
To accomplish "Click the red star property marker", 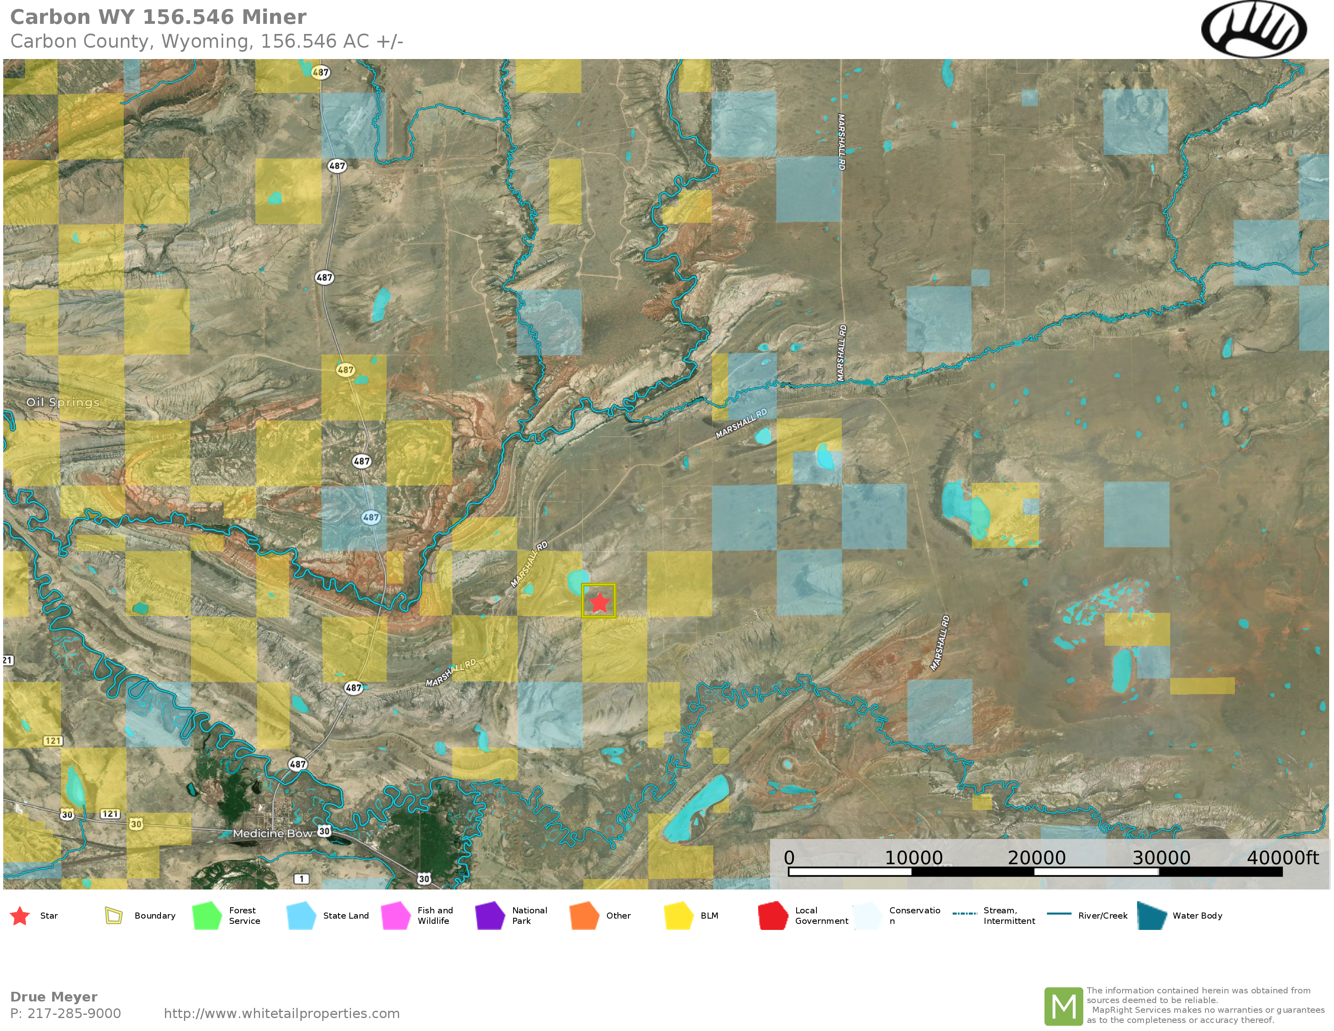I will point(599,602).
